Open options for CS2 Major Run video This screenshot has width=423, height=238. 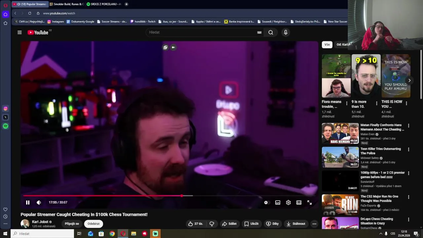(x=408, y=197)
